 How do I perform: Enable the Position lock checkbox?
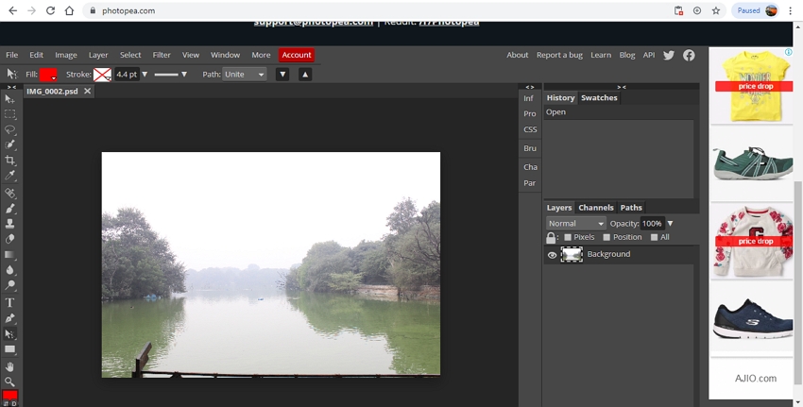pyautogui.click(x=607, y=237)
